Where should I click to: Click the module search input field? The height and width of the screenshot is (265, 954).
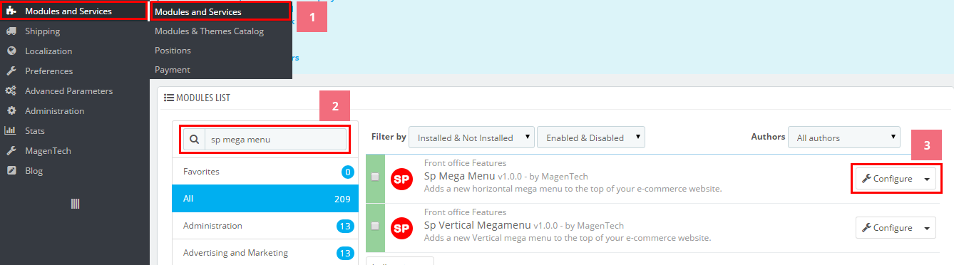coord(275,140)
